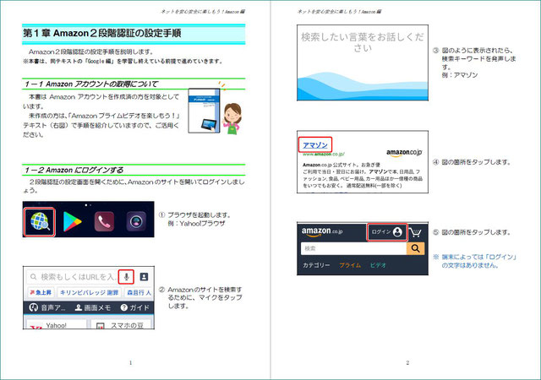
Task: Click the 第1章 Amazon2段階認証の設定手順 heading
Action: [102, 33]
